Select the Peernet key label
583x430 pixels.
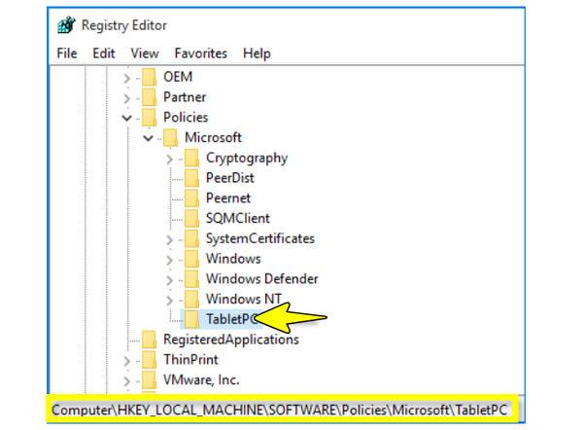click(x=228, y=198)
